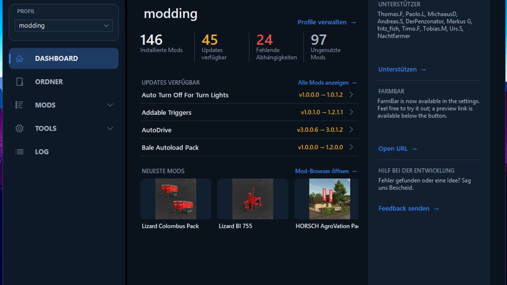Open the HORSCH AgroVation Pack thumbnail
The height and width of the screenshot is (285, 507).
[x=326, y=199]
